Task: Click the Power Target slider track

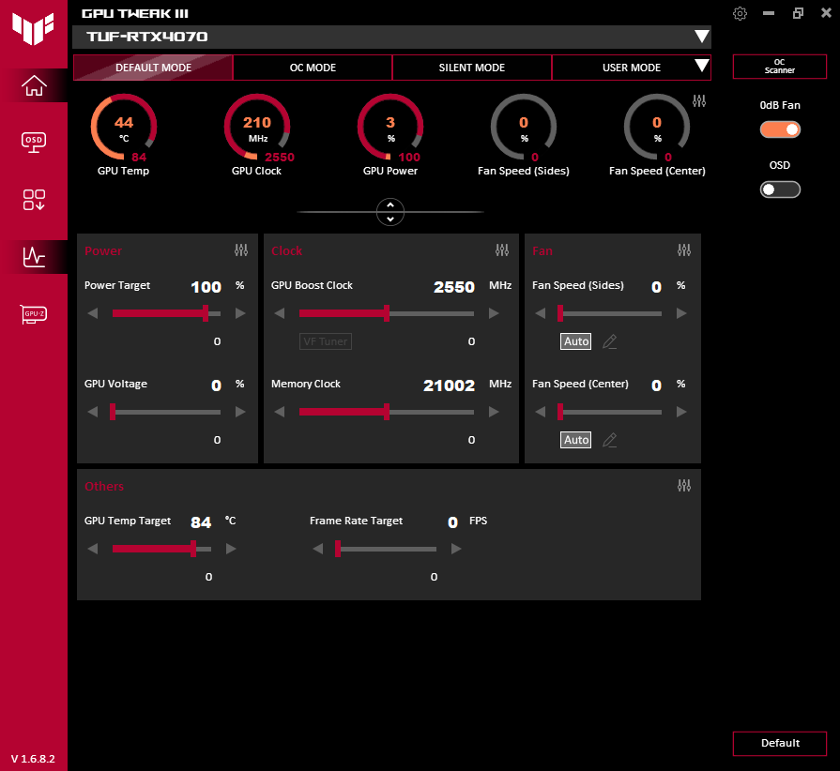Action: click(167, 313)
